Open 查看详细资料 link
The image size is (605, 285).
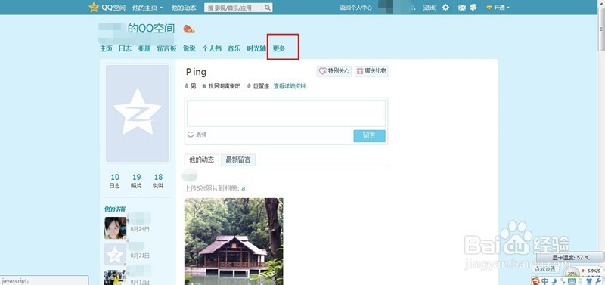click(x=290, y=86)
